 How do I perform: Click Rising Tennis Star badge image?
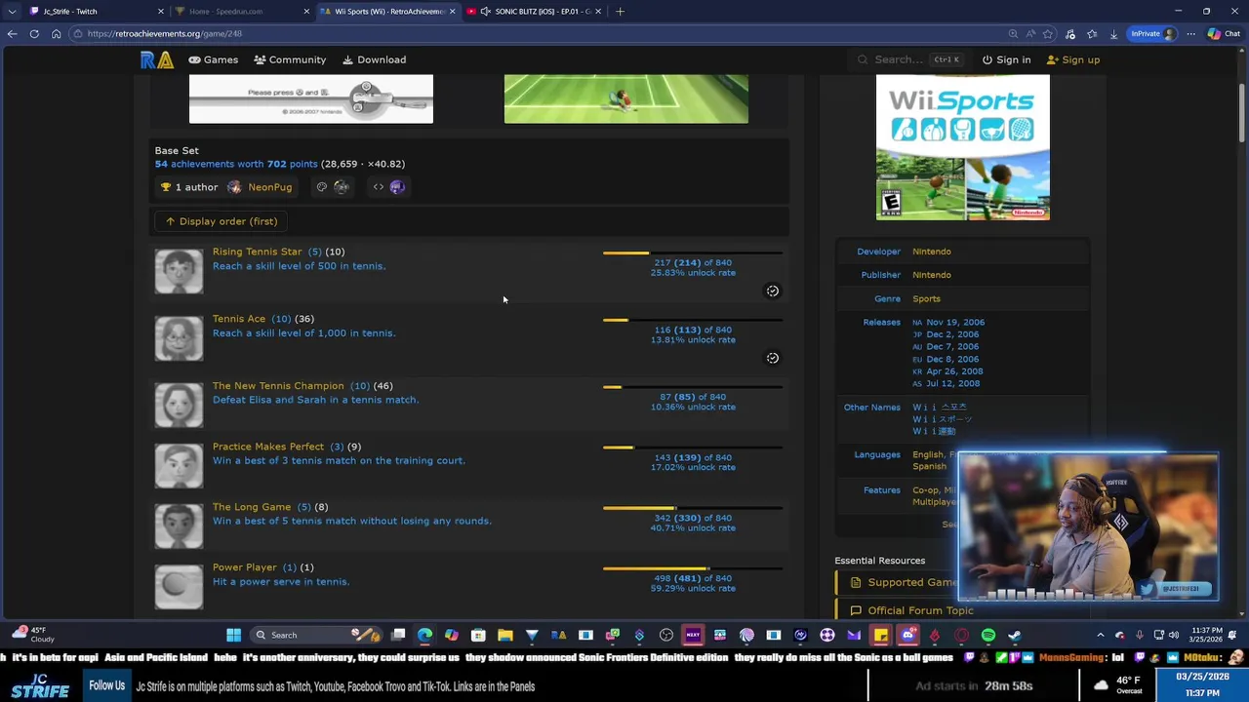coord(179,270)
